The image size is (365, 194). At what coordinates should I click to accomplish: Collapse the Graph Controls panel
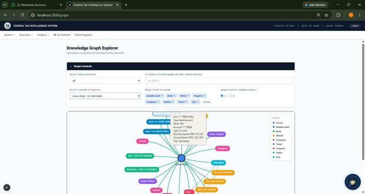click(x=181, y=66)
